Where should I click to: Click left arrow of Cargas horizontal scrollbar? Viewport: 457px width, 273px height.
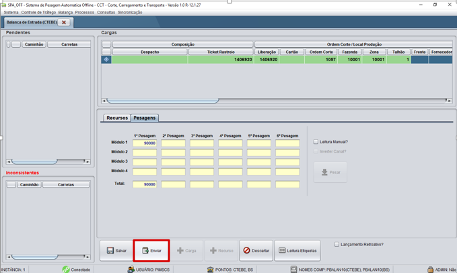click(x=104, y=101)
